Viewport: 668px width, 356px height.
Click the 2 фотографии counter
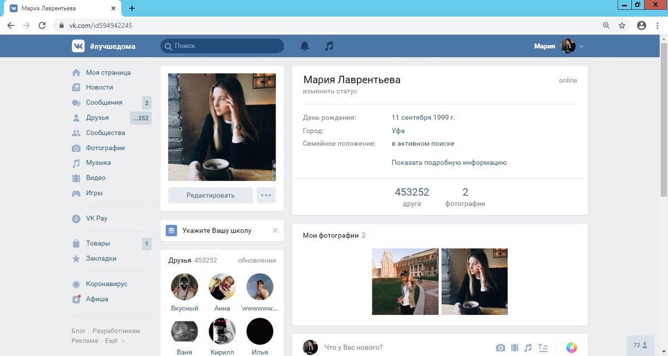pos(465,197)
